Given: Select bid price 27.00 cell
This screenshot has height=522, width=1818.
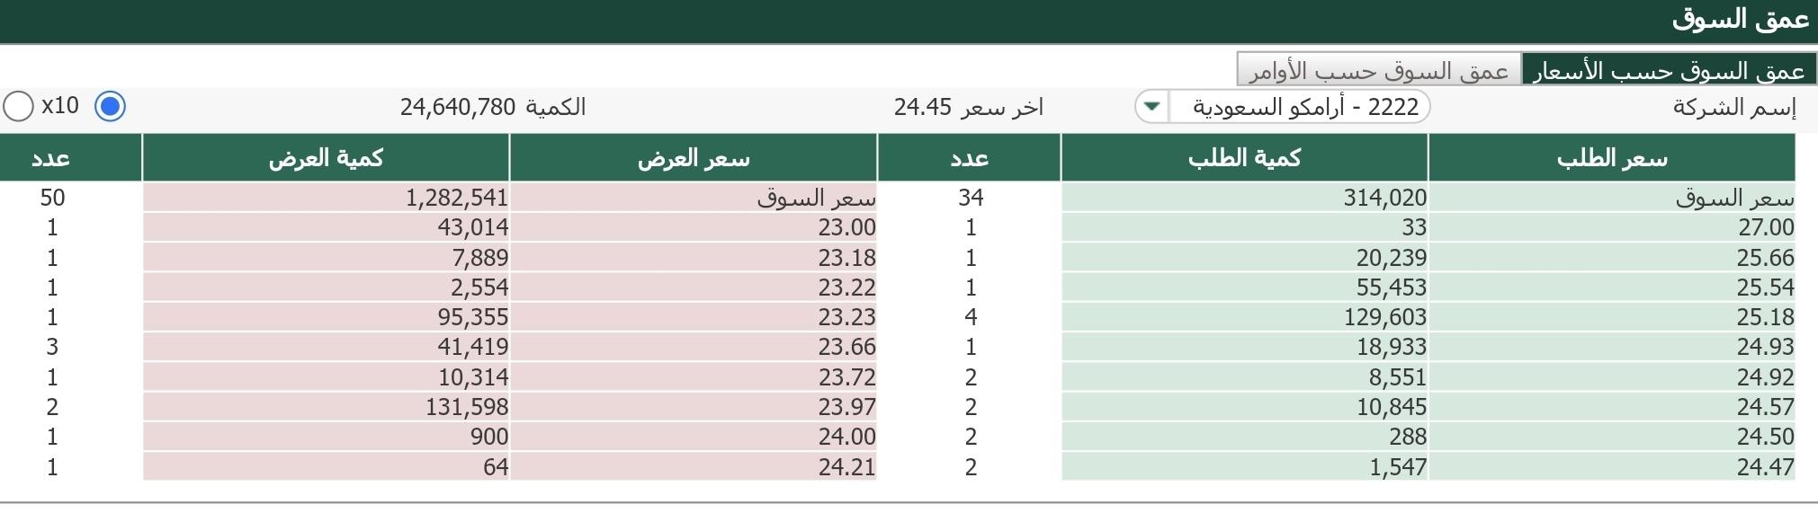Looking at the screenshot, I should 1612,227.
